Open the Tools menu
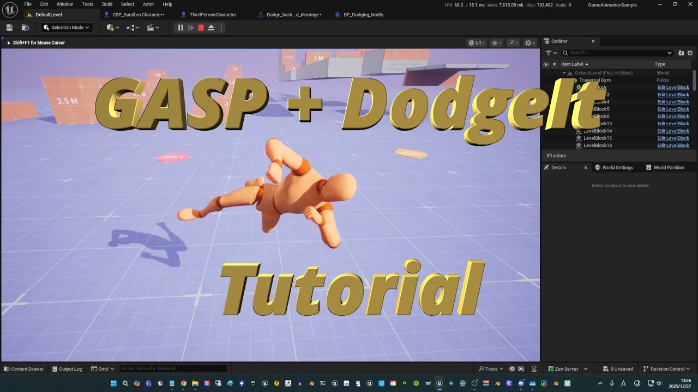The image size is (698, 392). click(87, 4)
